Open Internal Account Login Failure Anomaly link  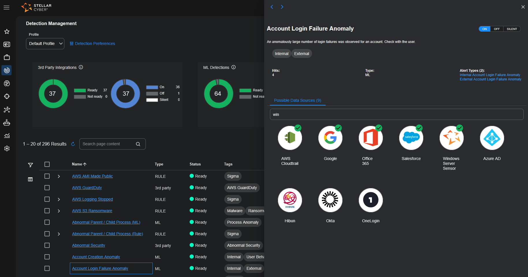point(490,75)
